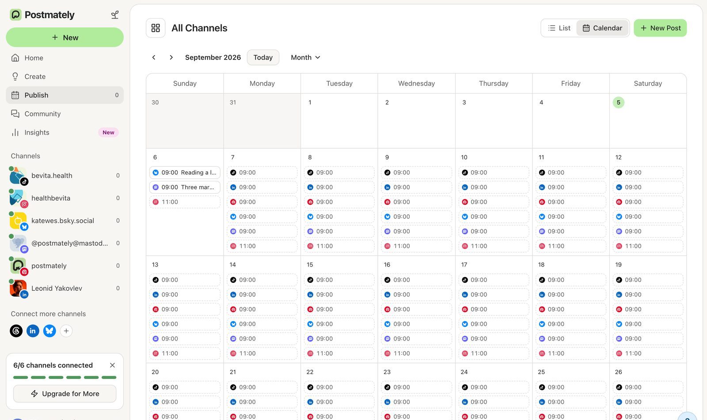
Task: Click the Pinterest 09:00 slot on September 9
Action: click(416, 202)
